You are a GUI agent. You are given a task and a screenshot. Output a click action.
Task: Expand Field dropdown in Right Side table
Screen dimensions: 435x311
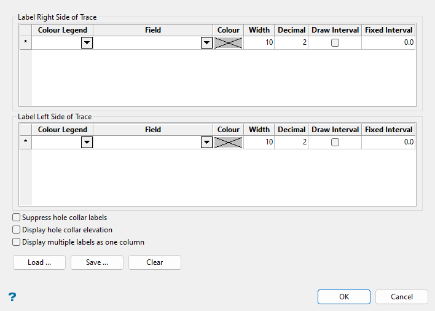206,43
